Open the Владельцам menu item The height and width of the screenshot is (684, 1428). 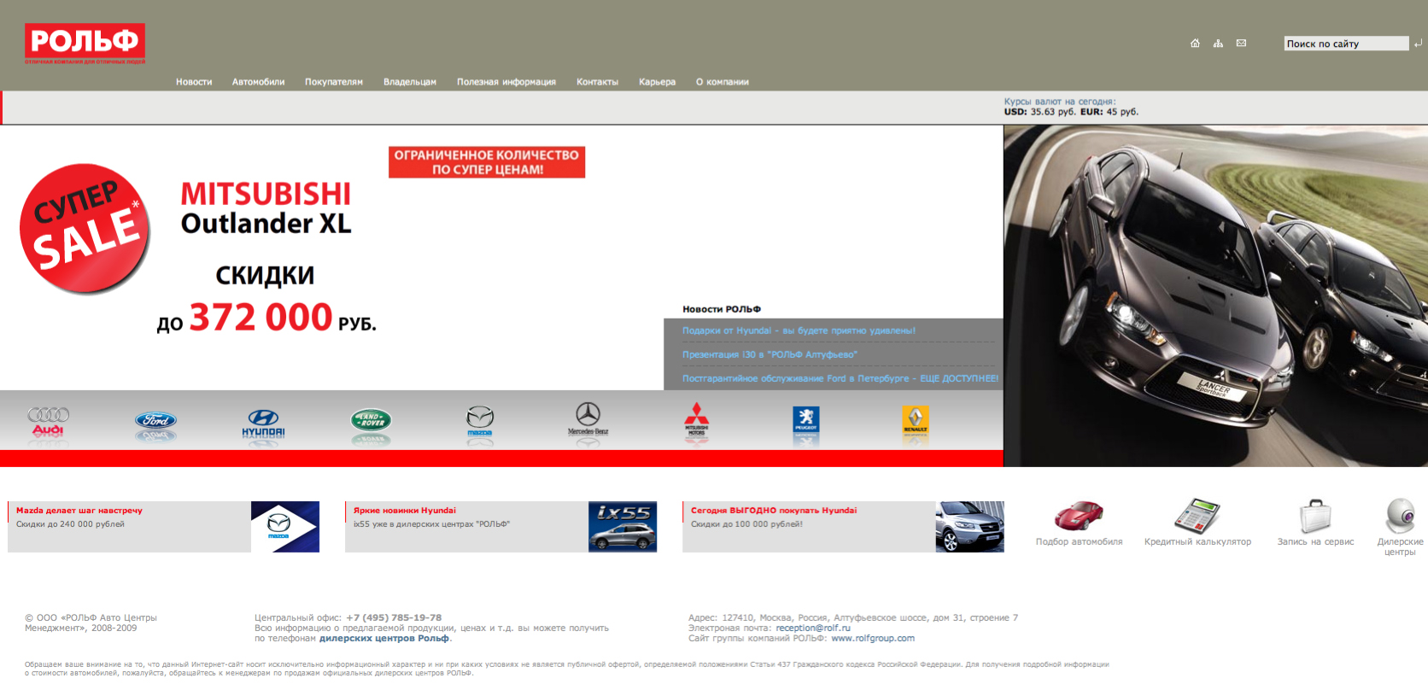tap(410, 82)
